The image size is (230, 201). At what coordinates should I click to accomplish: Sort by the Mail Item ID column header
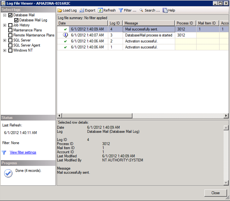tap(208, 23)
